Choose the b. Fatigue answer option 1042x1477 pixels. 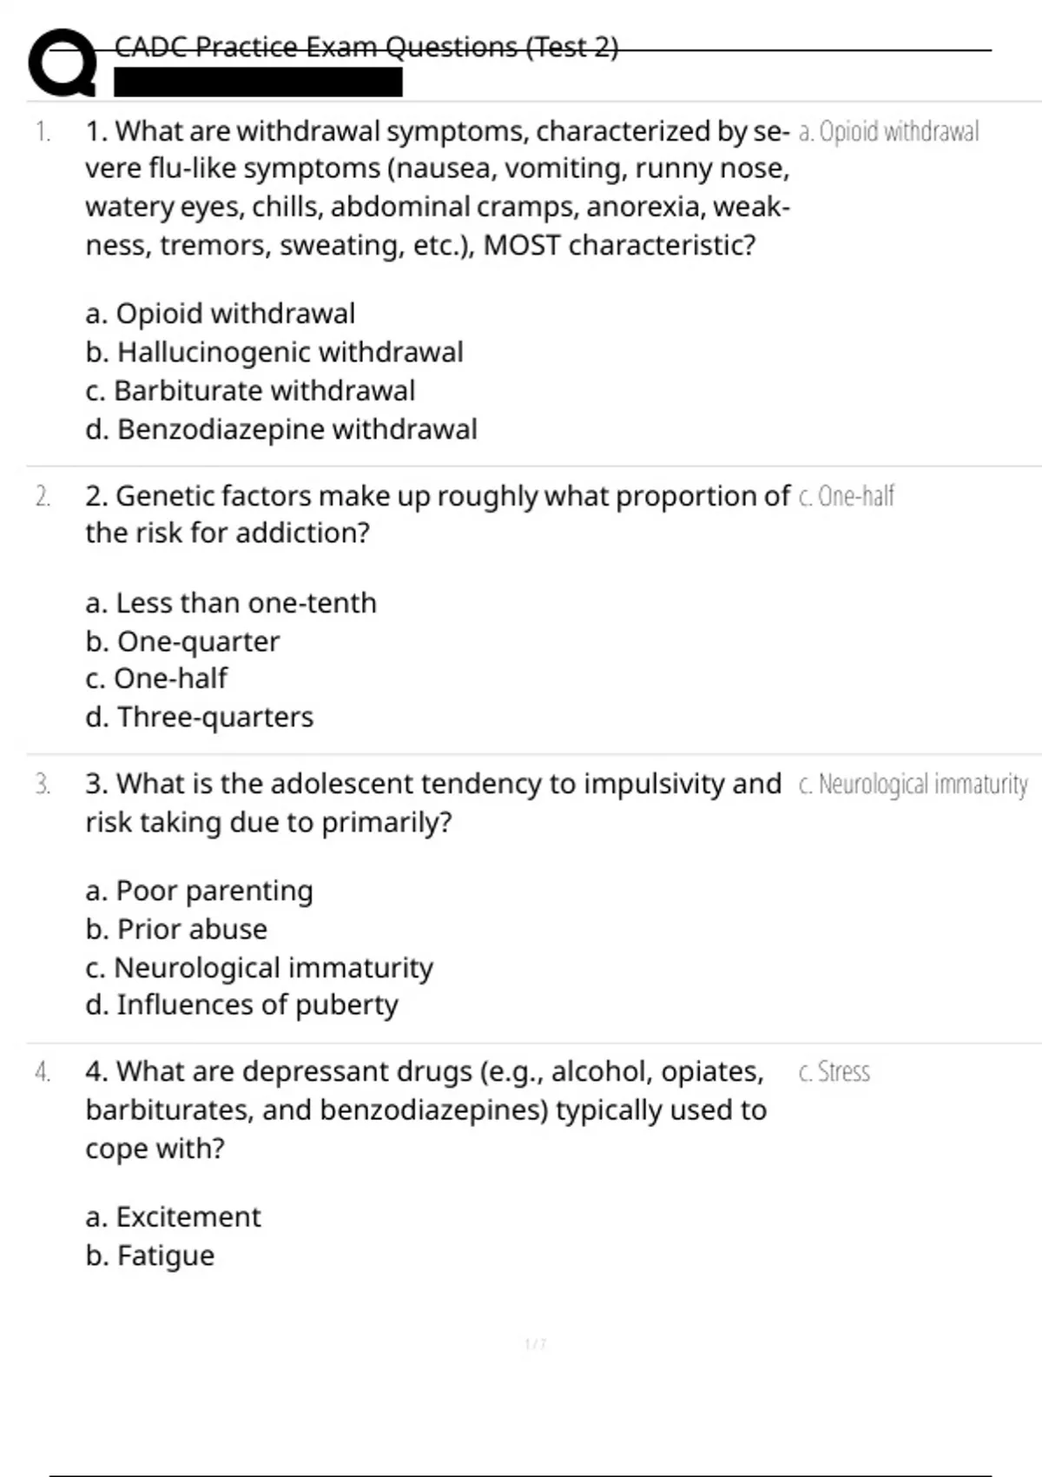pos(150,1255)
